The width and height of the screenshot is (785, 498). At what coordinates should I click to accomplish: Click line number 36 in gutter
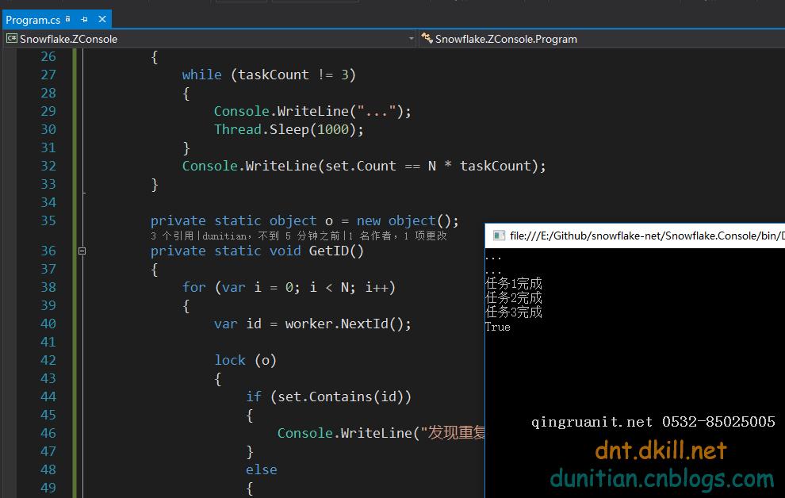[48, 251]
